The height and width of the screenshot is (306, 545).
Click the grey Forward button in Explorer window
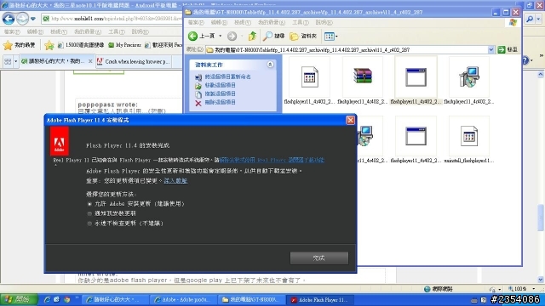click(x=232, y=36)
